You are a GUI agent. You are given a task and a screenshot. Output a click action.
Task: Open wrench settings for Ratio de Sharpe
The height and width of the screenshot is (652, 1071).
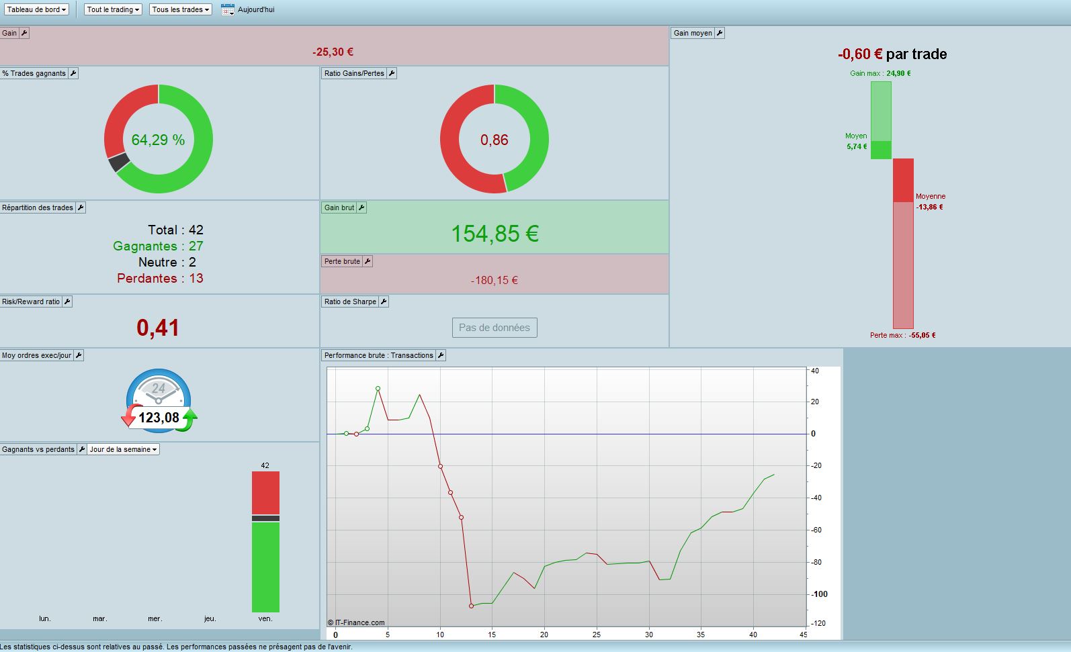point(384,301)
